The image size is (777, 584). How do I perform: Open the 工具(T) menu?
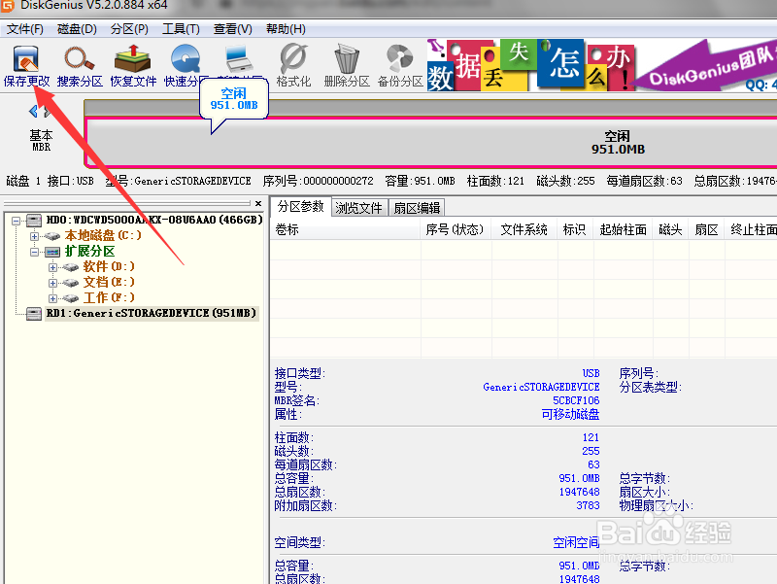179,28
